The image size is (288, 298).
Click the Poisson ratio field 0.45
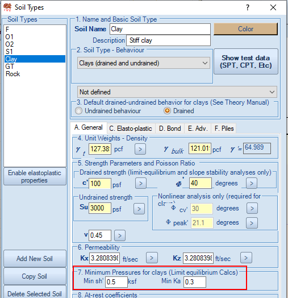pos(100,235)
